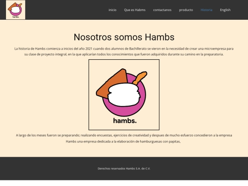Open the contactanos page
Screen dimensions: 248x186
tap(162, 10)
